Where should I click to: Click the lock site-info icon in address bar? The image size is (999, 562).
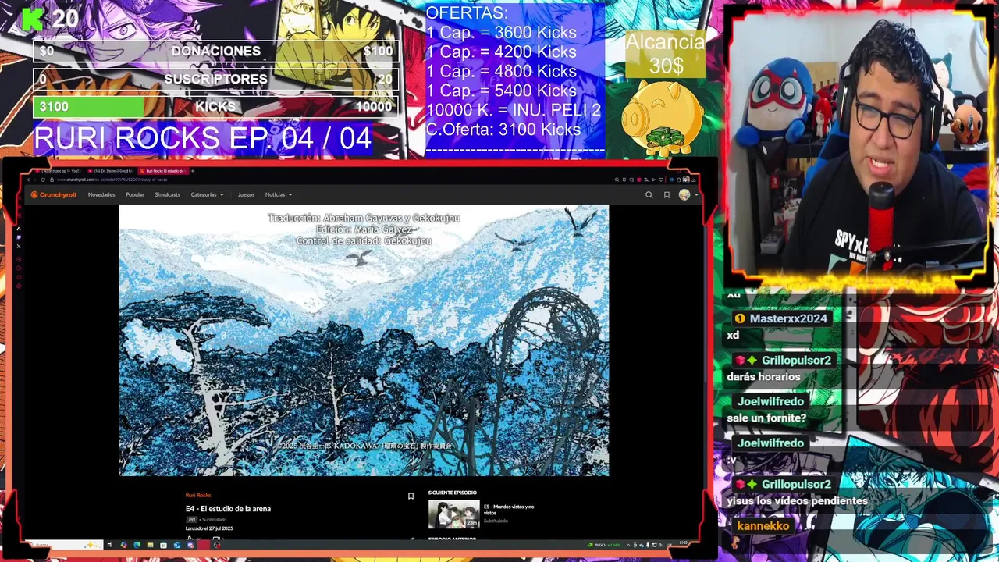tap(52, 180)
